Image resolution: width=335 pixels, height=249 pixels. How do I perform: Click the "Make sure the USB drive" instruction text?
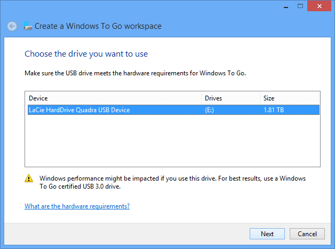pyautogui.click(x=135, y=73)
